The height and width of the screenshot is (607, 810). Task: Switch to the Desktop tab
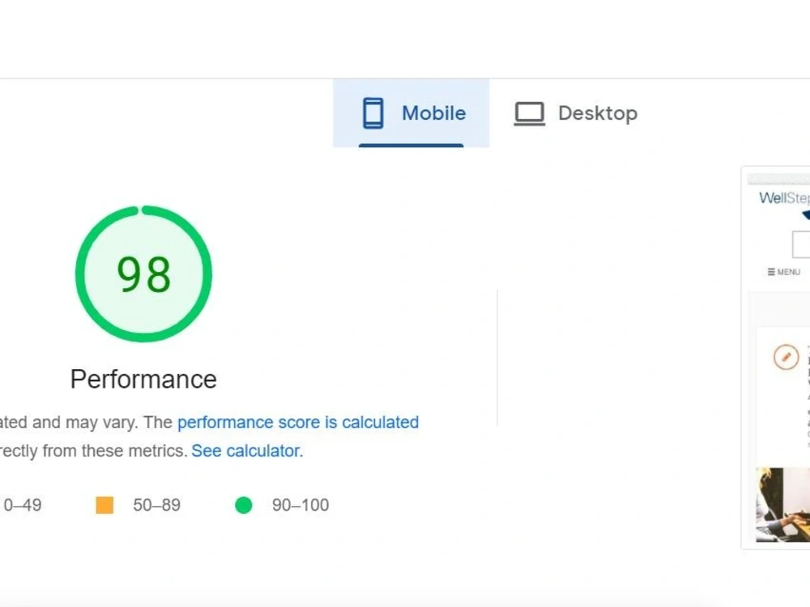click(575, 113)
